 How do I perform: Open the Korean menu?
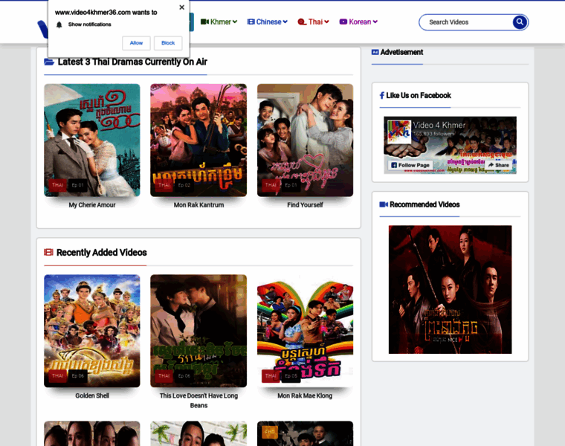(358, 22)
